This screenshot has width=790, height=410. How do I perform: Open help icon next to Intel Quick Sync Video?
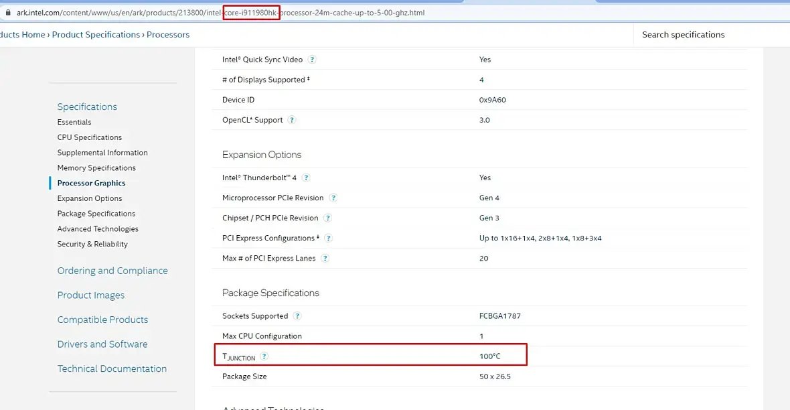pos(312,60)
